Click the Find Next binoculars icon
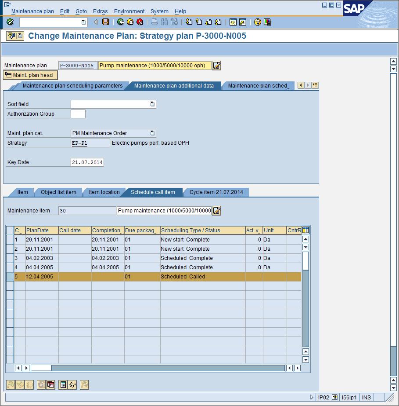The height and width of the screenshot is (406, 399). (174, 22)
